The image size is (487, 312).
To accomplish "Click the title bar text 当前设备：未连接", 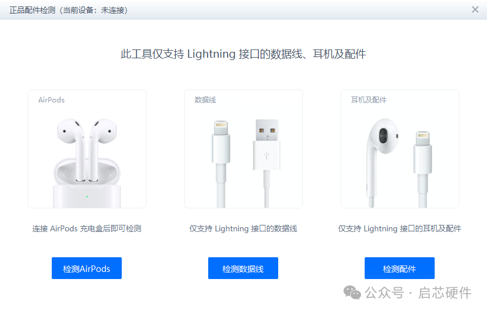I will (x=93, y=10).
